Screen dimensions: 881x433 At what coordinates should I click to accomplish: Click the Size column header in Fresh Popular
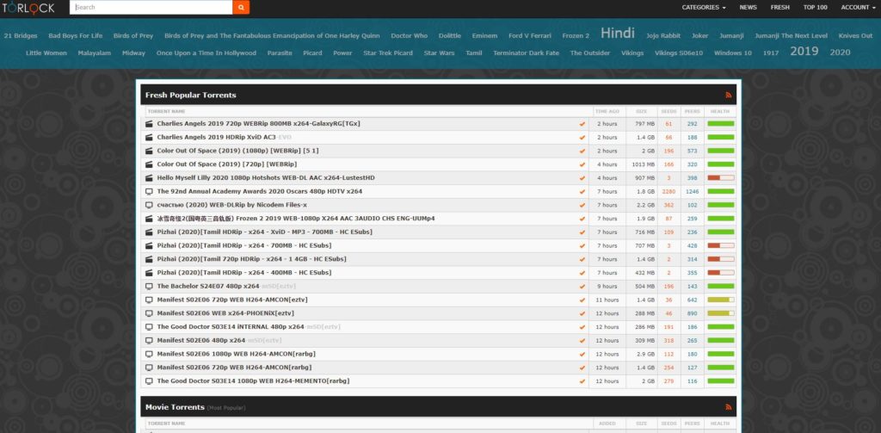(641, 111)
